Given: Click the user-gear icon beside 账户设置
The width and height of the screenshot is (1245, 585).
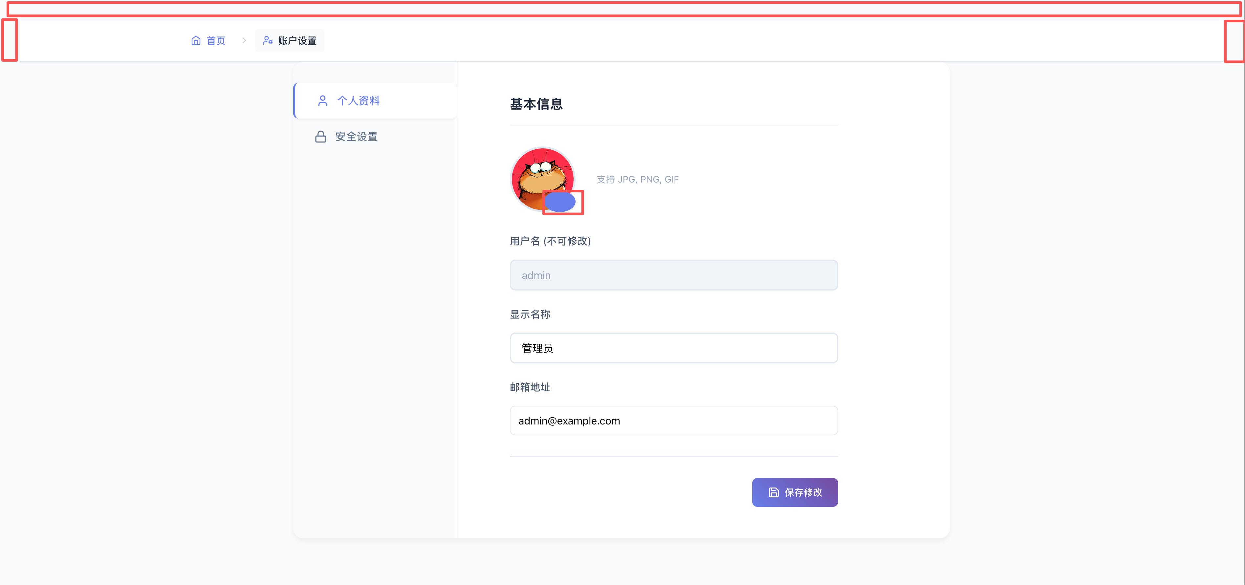Looking at the screenshot, I should [x=267, y=41].
